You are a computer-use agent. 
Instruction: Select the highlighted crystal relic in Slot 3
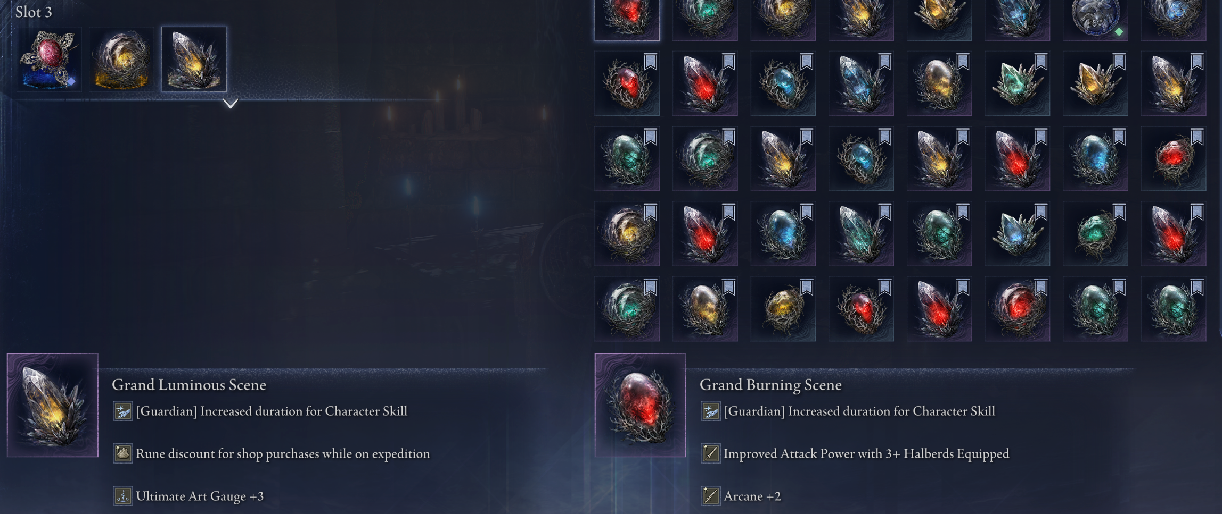[194, 60]
